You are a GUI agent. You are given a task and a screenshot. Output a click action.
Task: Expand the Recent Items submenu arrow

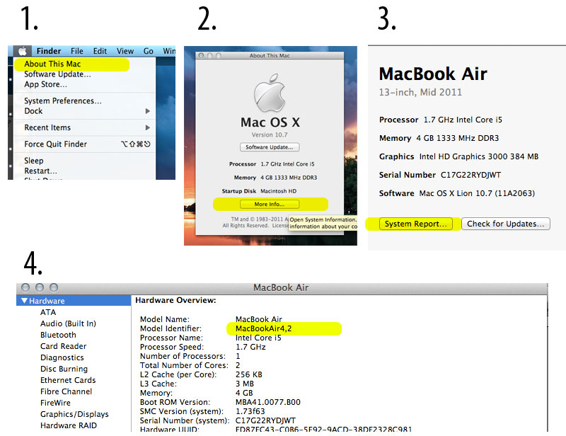[147, 127]
